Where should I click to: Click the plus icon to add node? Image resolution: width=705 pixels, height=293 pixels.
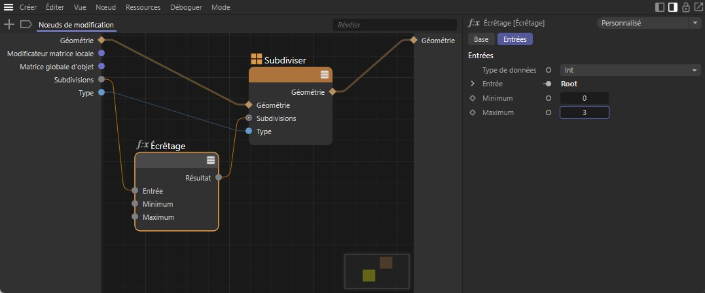(x=9, y=24)
